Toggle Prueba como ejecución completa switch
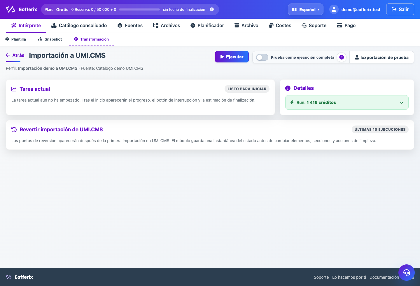 (262, 57)
